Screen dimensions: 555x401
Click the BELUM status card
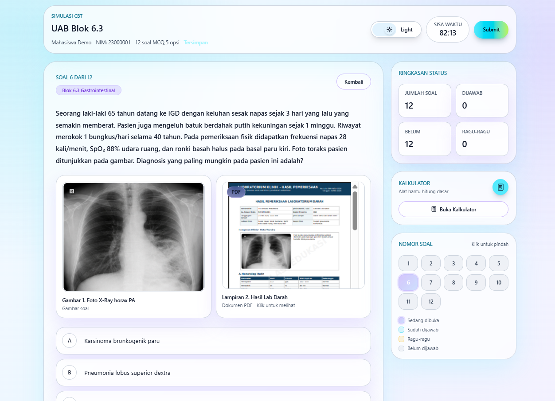pos(425,139)
